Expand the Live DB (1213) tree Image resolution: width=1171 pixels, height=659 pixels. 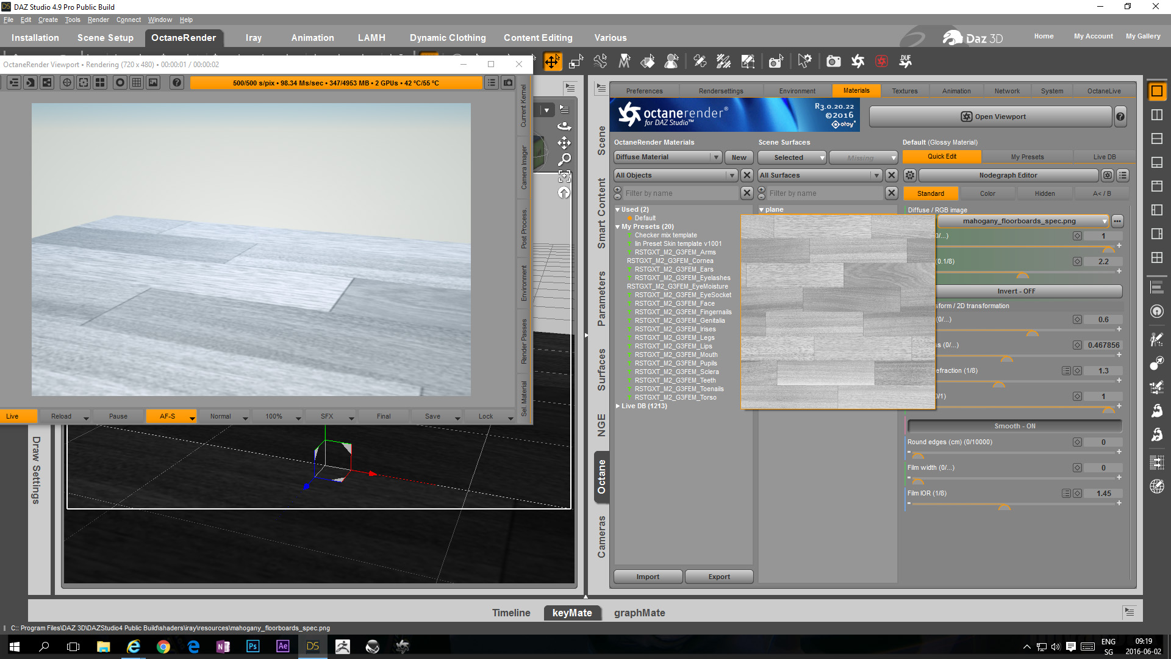618,406
